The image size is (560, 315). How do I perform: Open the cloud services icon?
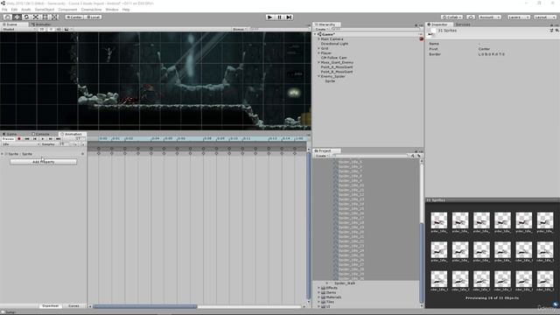pos(471,17)
